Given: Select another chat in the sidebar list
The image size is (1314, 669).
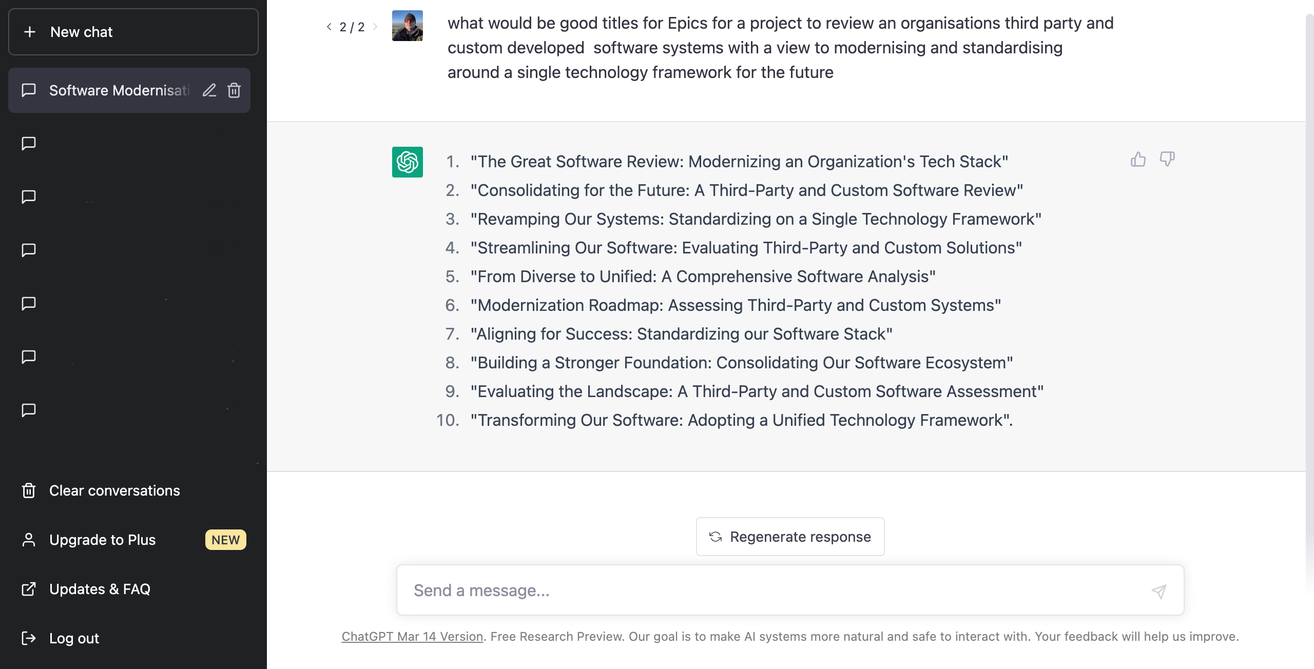Looking at the screenshot, I should tap(103, 196).
